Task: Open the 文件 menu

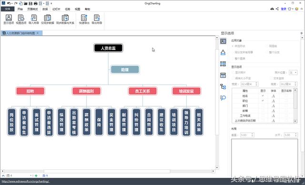Action: [8, 9]
